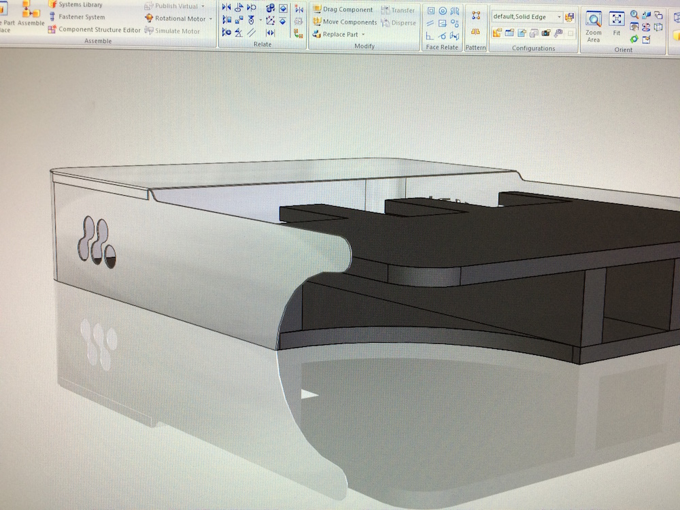Click Fit to fit the view
Screen dimensions: 680x510
click(617, 24)
